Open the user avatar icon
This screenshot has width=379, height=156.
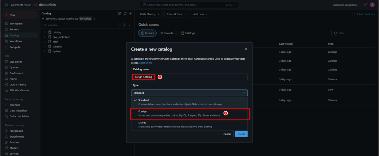(x=372, y=5)
